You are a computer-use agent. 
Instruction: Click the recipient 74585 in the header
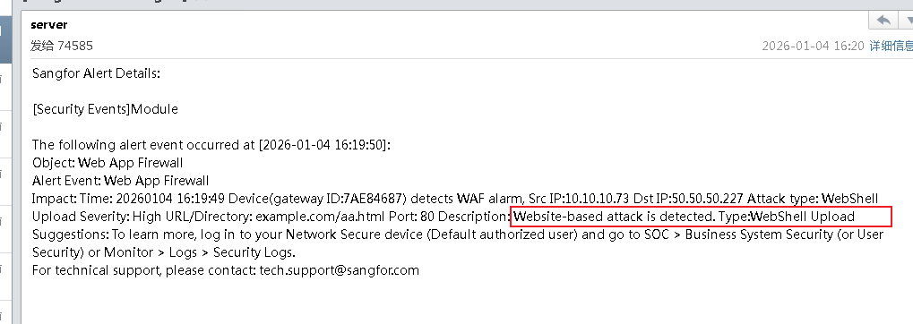(74, 46)
